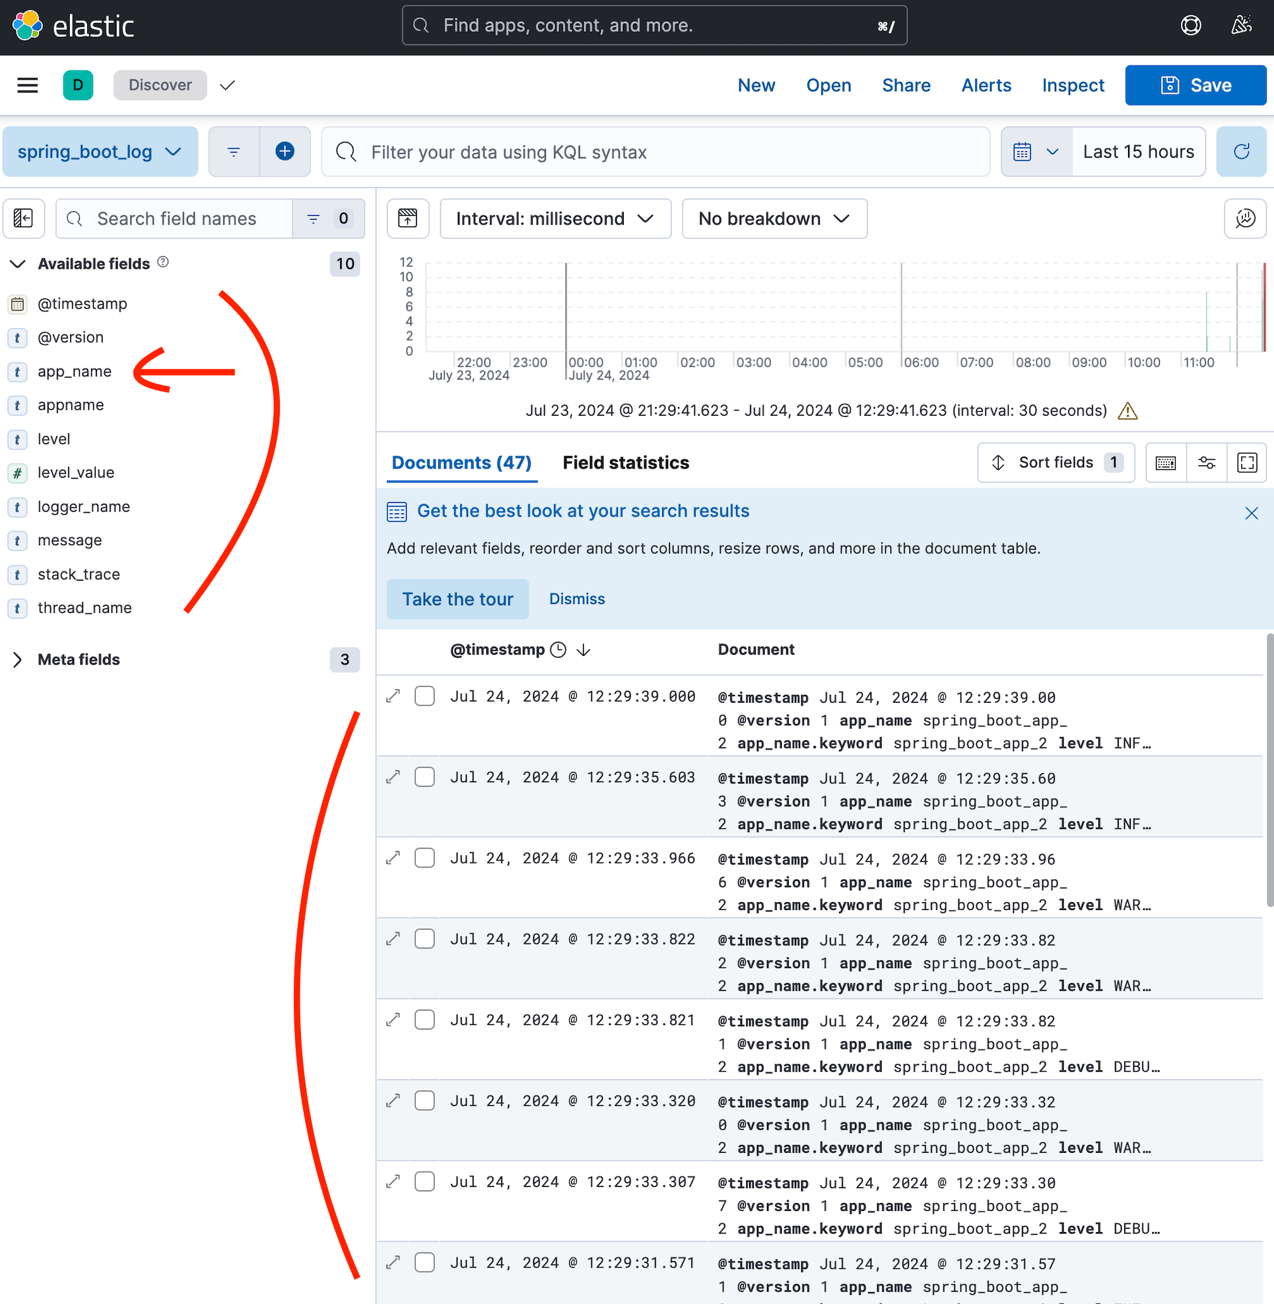The width and height of the screenshot is (1274, 1304).
Task: Open the display options sliders icon
Action: click(x=1207, y=463)
